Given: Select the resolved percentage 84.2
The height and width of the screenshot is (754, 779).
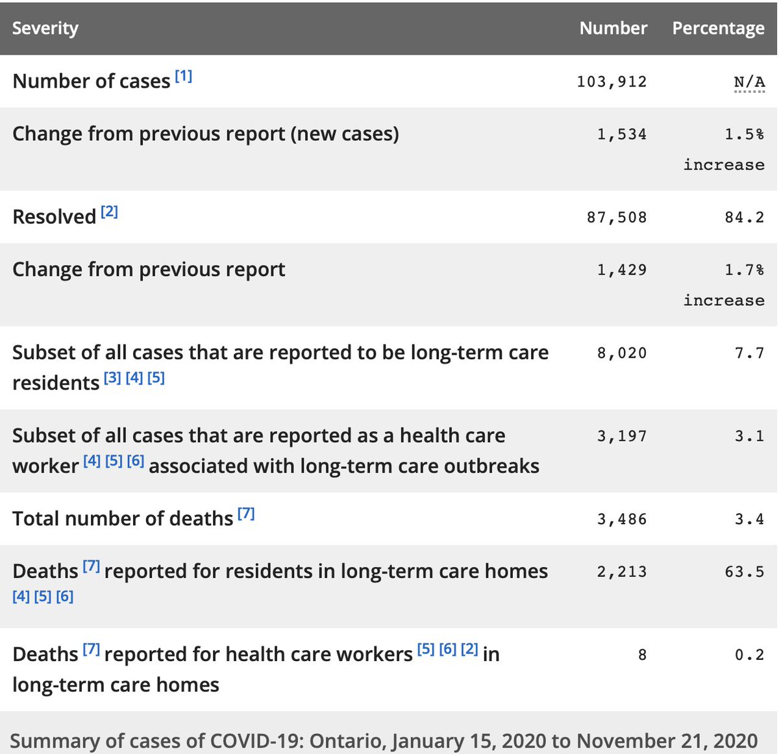Looking at the screenshot, I should pyautogui.click(x=745, y=218).
